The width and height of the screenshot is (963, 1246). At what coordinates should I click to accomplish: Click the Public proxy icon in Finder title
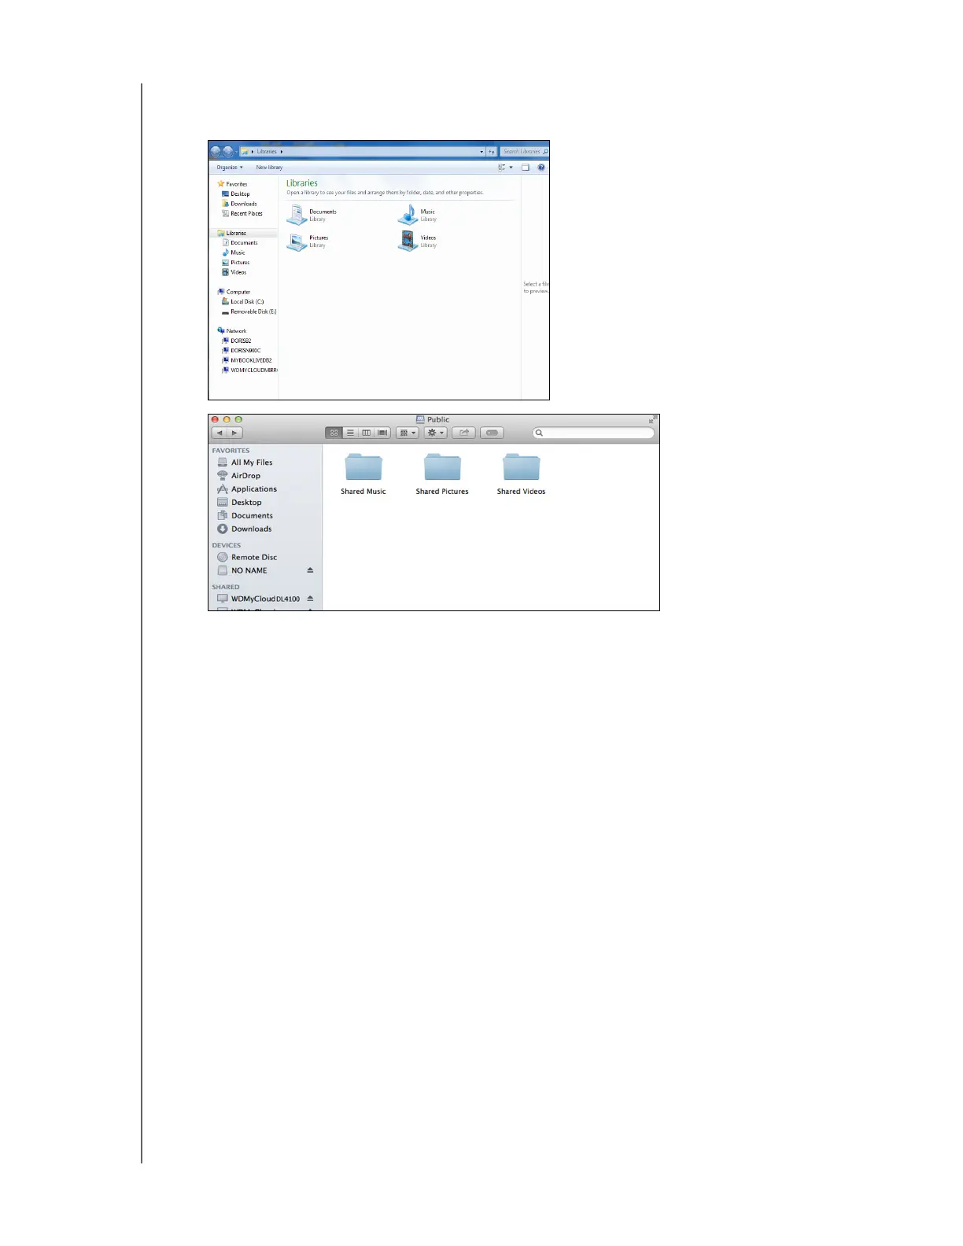coord(420,420)
